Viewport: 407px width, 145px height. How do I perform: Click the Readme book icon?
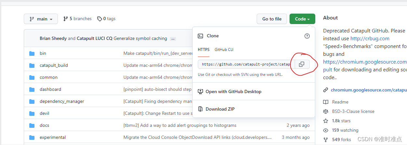(326, 102)
